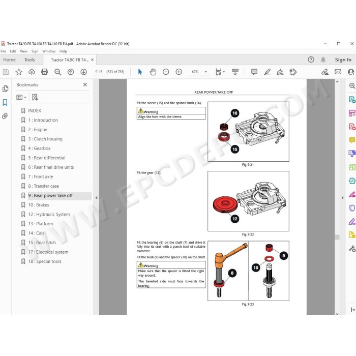Jump to bookmark 2 : Engine
The height and width of the screenshot is (356, 356).
(x=38, y=129)
